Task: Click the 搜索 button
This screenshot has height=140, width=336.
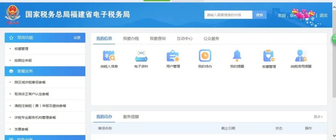Action: (259, 15)
